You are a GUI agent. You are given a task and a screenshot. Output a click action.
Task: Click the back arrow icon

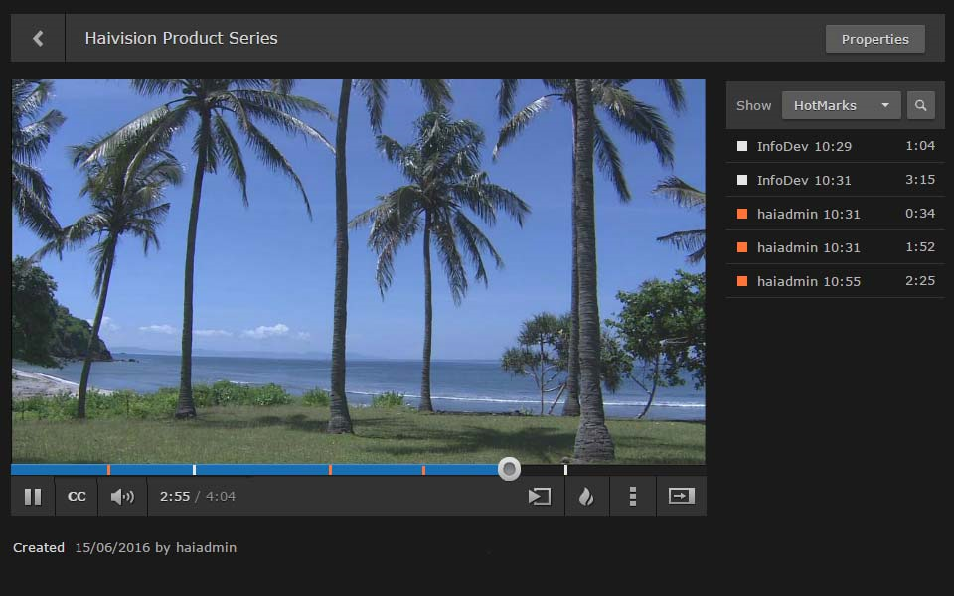[x=38, y=39]
